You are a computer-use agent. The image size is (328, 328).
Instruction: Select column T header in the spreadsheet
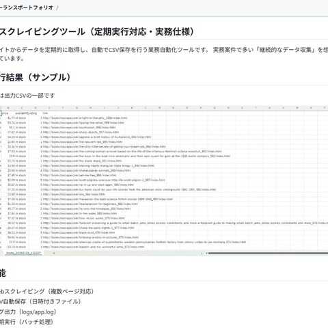256,108
